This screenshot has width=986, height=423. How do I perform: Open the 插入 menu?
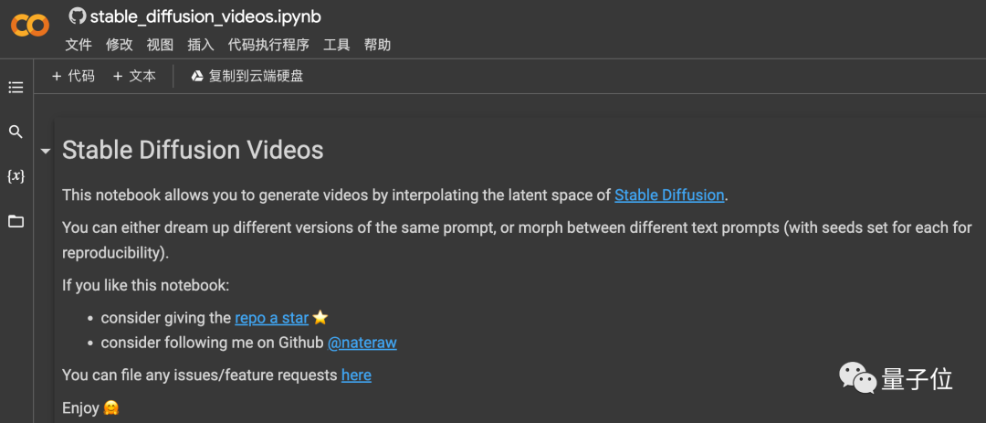click(x=200, y=45)
